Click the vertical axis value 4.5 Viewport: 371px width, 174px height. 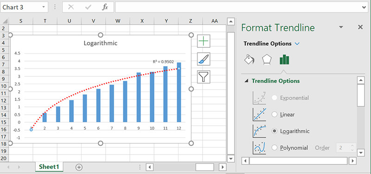tap(17, 53)
